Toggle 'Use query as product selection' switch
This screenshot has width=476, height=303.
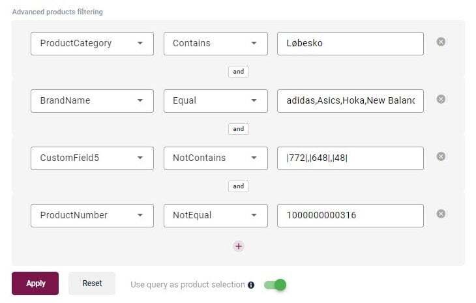coord(275,285)
